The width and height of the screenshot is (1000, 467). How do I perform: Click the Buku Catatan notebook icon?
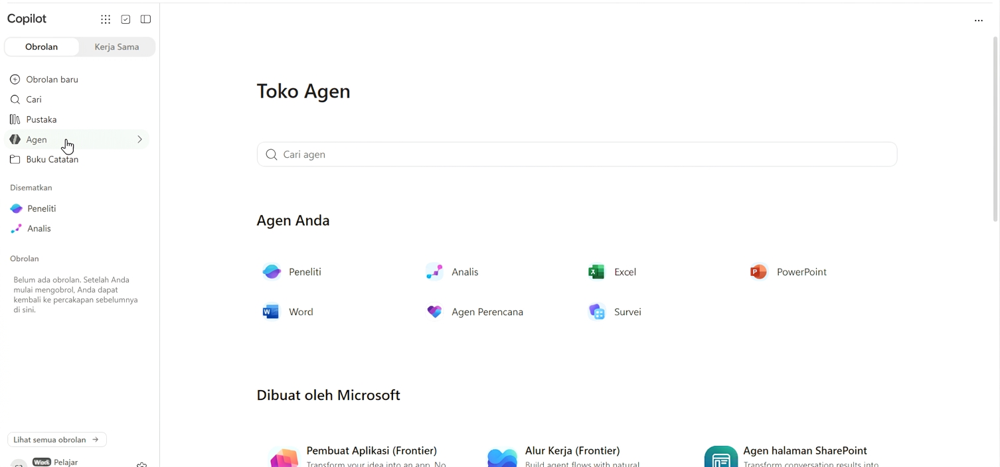15,159
